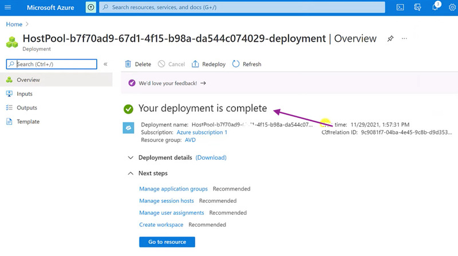Open the hamburger portal menu
The height and width of the screenshot is (256, 458).
[x=8, y=7]
